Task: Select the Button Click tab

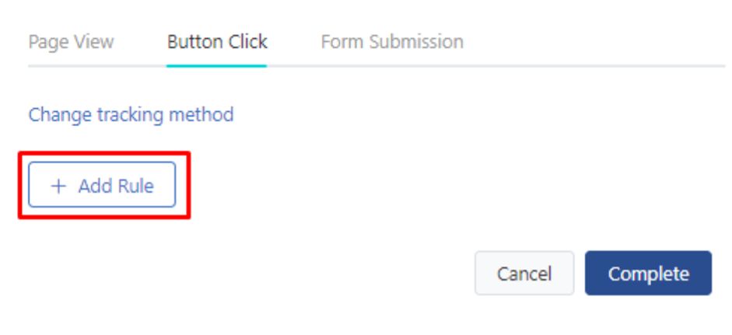Action: pyautogui.click(x=217, y=41)
